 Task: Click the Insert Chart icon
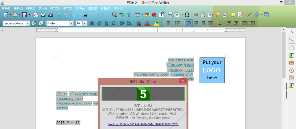click(154, 14)
